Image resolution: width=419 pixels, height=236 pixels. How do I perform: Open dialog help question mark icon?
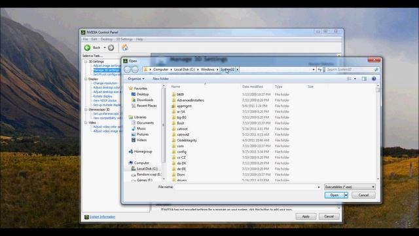pyautogui.click(x=374, y=79)
